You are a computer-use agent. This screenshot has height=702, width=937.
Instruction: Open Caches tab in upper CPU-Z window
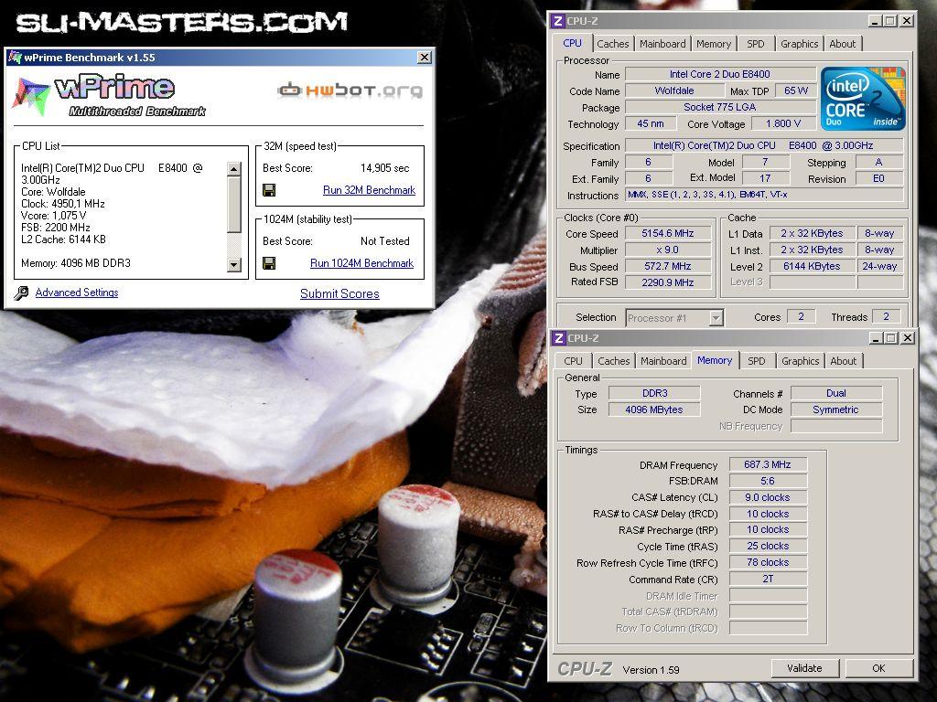(x=612, y=44)
